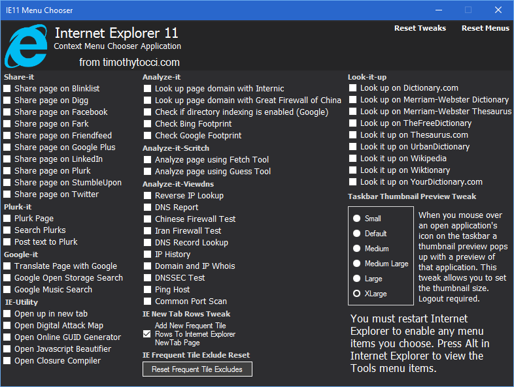The image size is (514, 387).
Task: Tick DNSSEC Test option
Action: 148,279
